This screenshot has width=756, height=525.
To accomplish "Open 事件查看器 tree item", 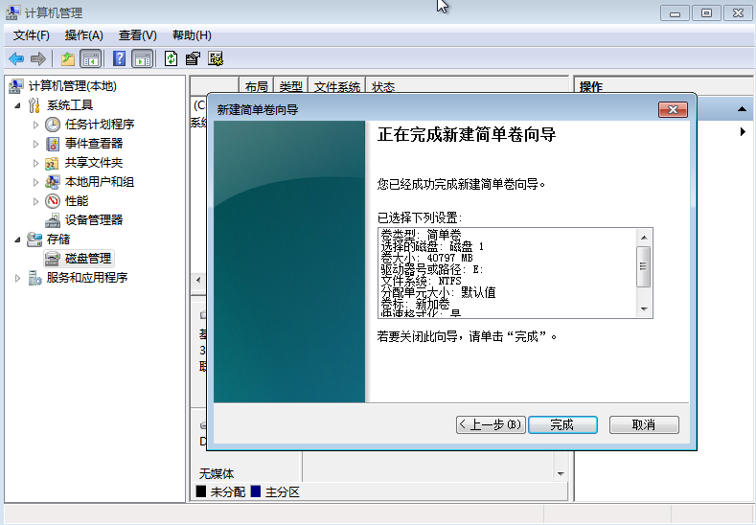I will (94, 143).
